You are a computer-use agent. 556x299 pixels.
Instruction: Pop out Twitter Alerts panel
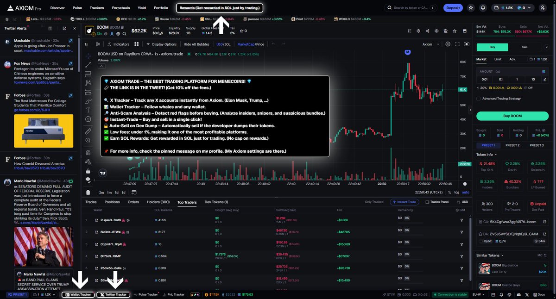point(64,28)
